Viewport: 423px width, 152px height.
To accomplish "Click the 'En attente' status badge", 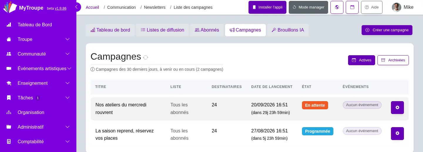I will coord(315,105).
